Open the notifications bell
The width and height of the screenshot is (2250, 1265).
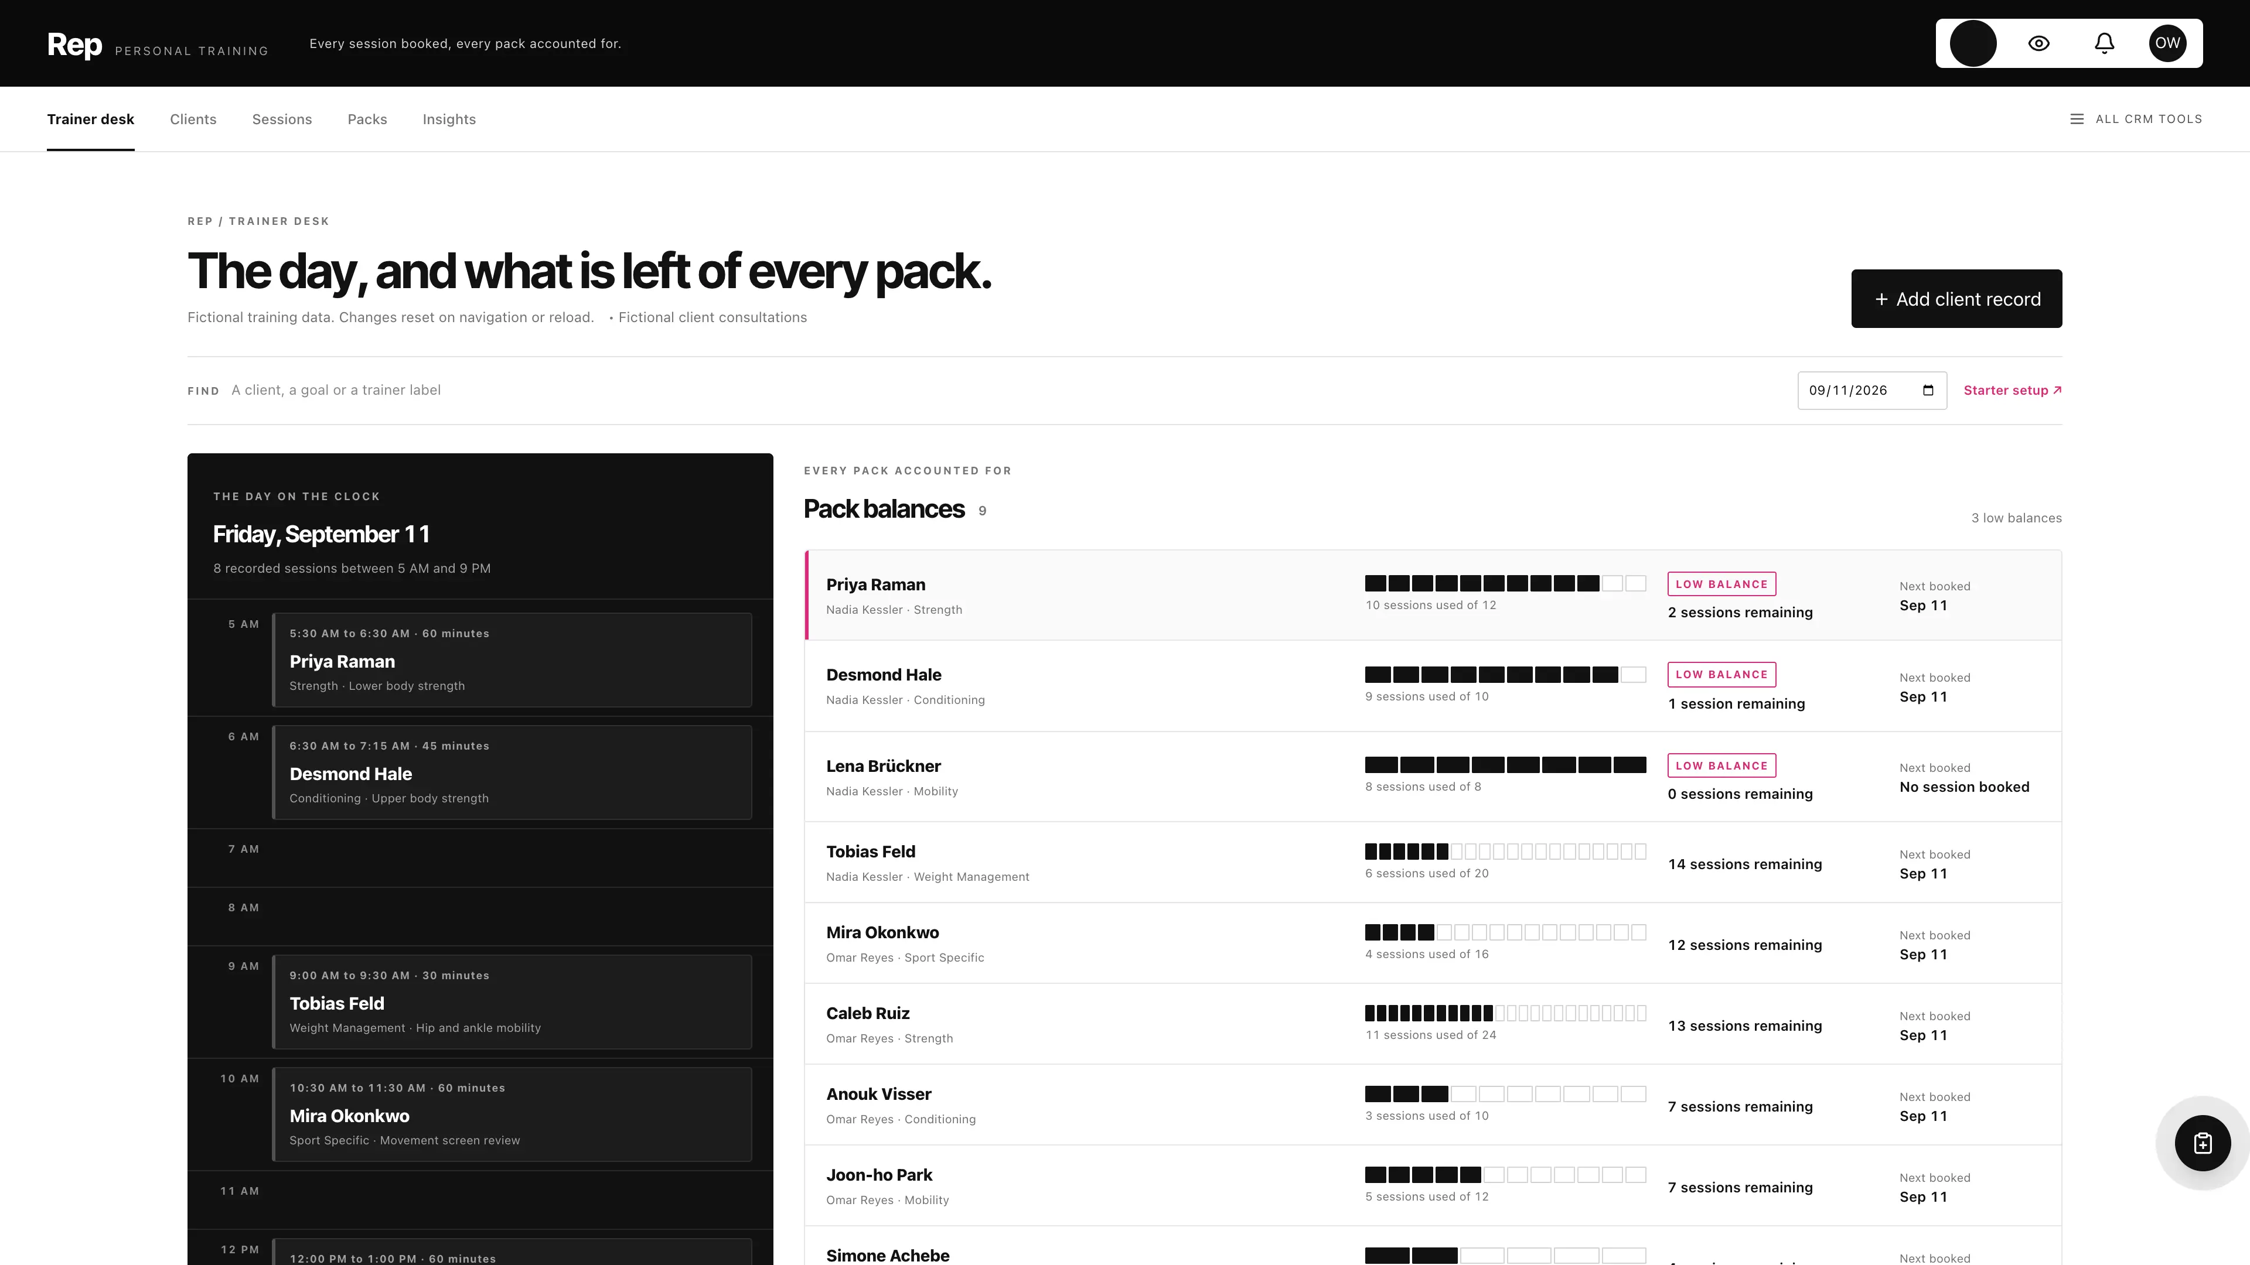coord(2104,43)
